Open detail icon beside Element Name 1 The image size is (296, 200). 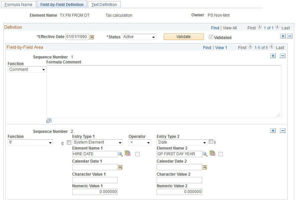click(x=128, y=153)
